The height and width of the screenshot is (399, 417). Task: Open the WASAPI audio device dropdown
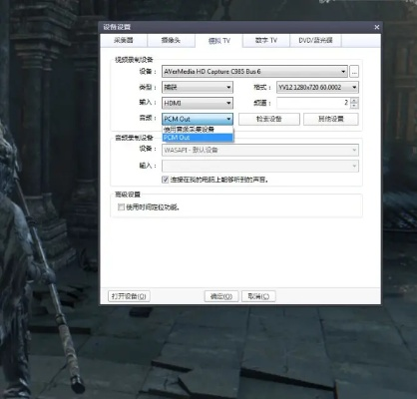point(260,151)
